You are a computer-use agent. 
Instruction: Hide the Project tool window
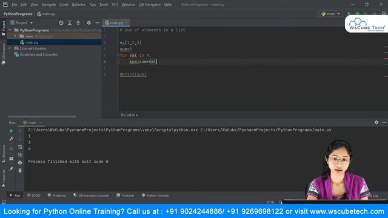point(97,23)
